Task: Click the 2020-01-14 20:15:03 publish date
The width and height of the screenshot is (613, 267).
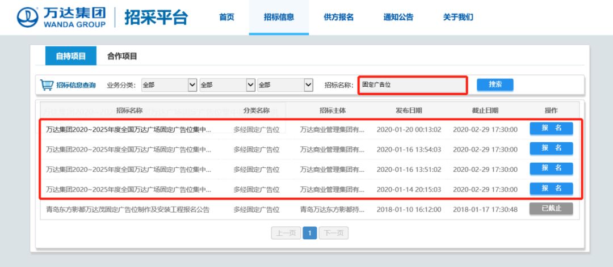Action: [409, 190]
